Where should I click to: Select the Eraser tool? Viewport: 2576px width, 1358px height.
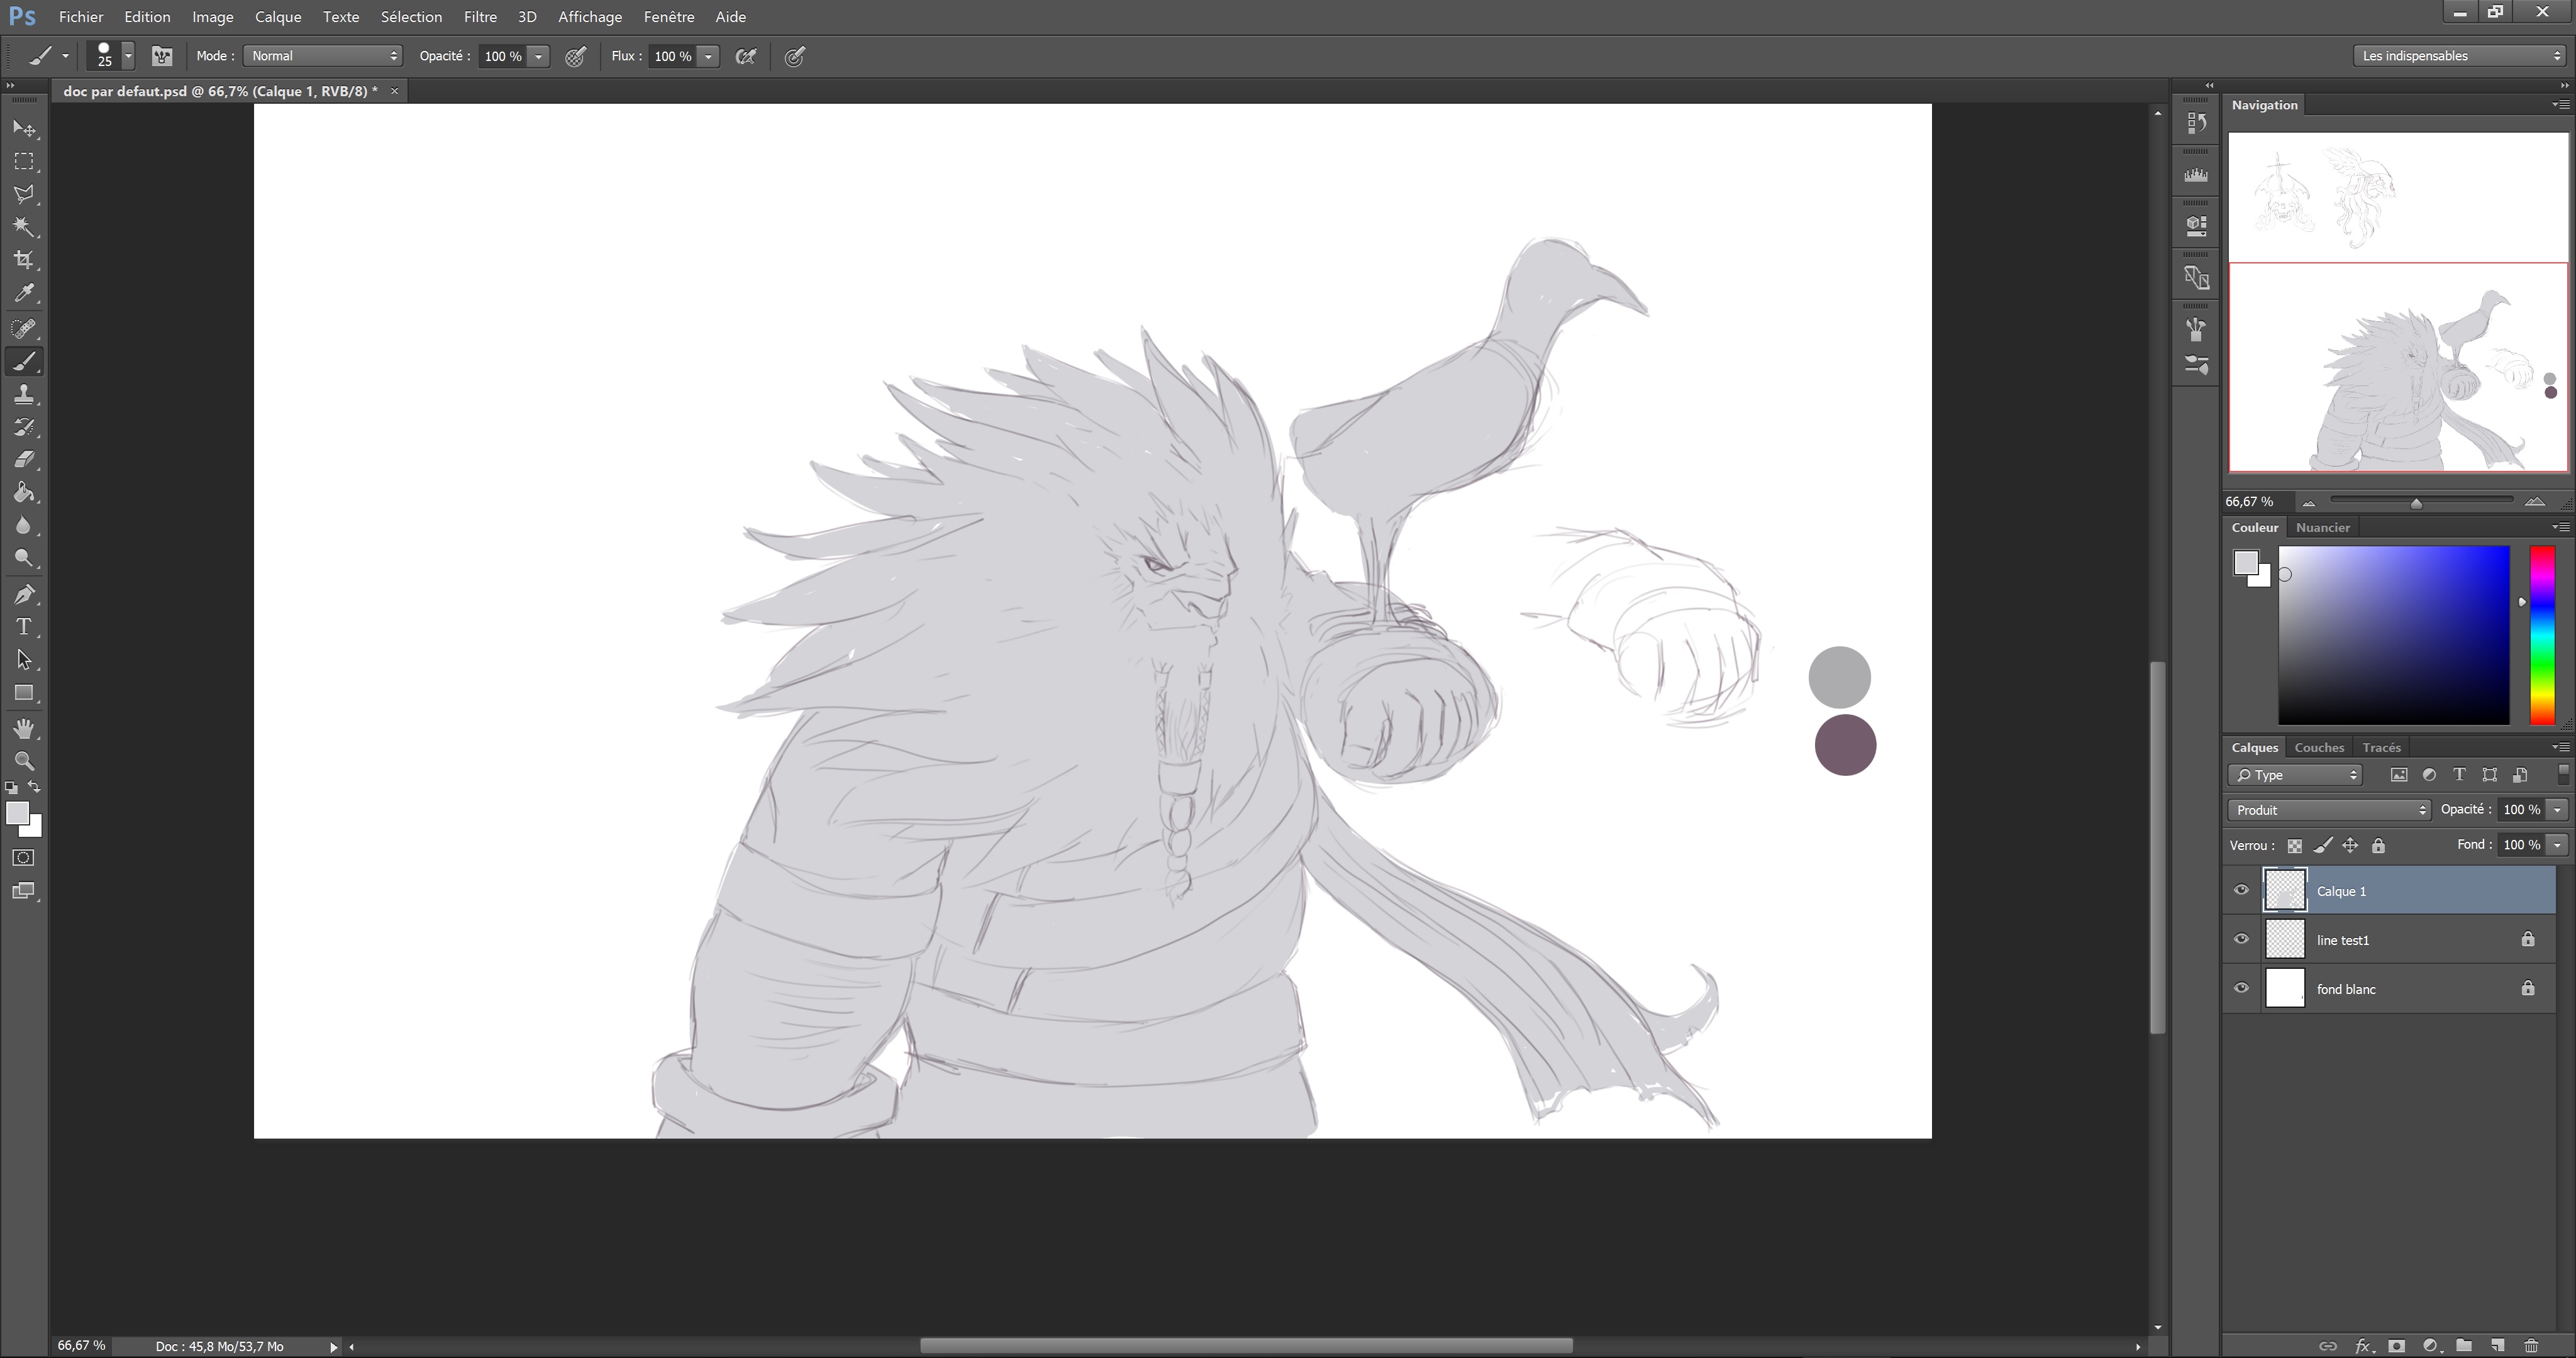click(24, 459)
